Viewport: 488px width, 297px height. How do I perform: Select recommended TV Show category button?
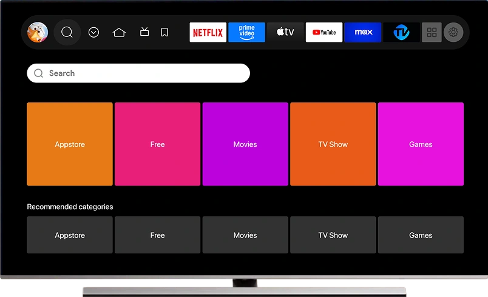(x=333, y=235)
